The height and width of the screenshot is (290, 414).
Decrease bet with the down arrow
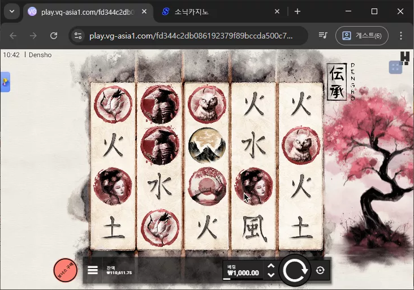coord(271,275)
